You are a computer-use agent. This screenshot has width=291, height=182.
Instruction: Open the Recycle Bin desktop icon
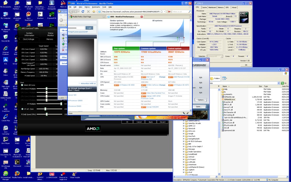(5, 37)
